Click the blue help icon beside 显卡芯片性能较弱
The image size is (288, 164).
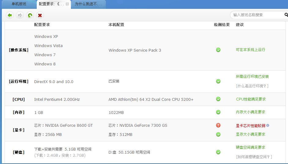[268, 126]
